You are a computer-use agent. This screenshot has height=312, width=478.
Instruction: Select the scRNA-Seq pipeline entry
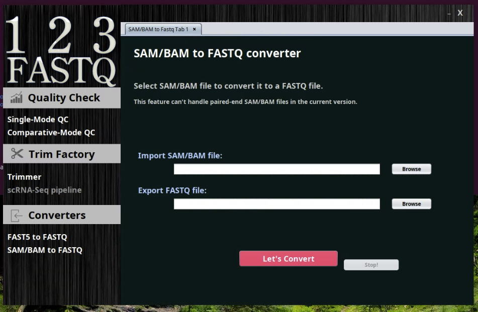[x=44, y=190]
